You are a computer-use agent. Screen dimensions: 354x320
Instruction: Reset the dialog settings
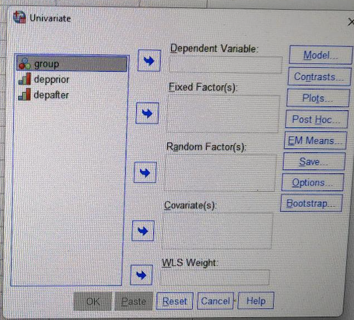(x=174, y=301)
